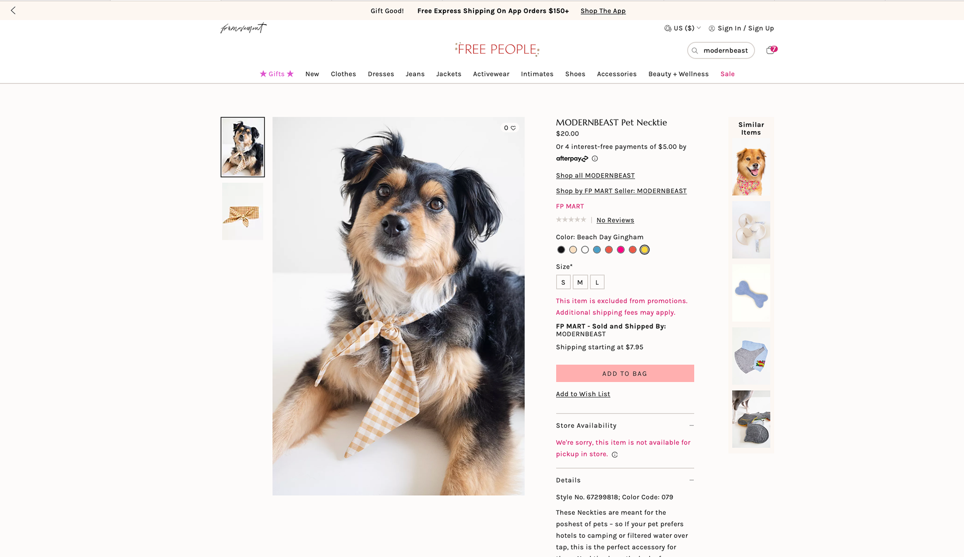Choose the blue color swatch
The width and height of the screenshot is (964, 557).
coord(597,250)
